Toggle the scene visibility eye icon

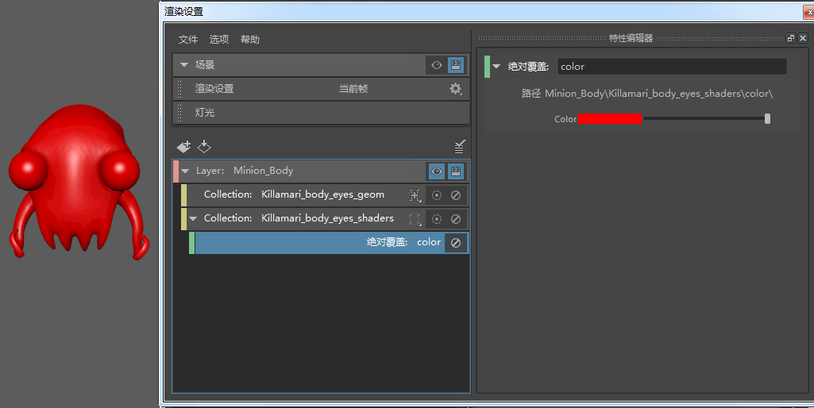pyautogui.click(x=437, y=65)
